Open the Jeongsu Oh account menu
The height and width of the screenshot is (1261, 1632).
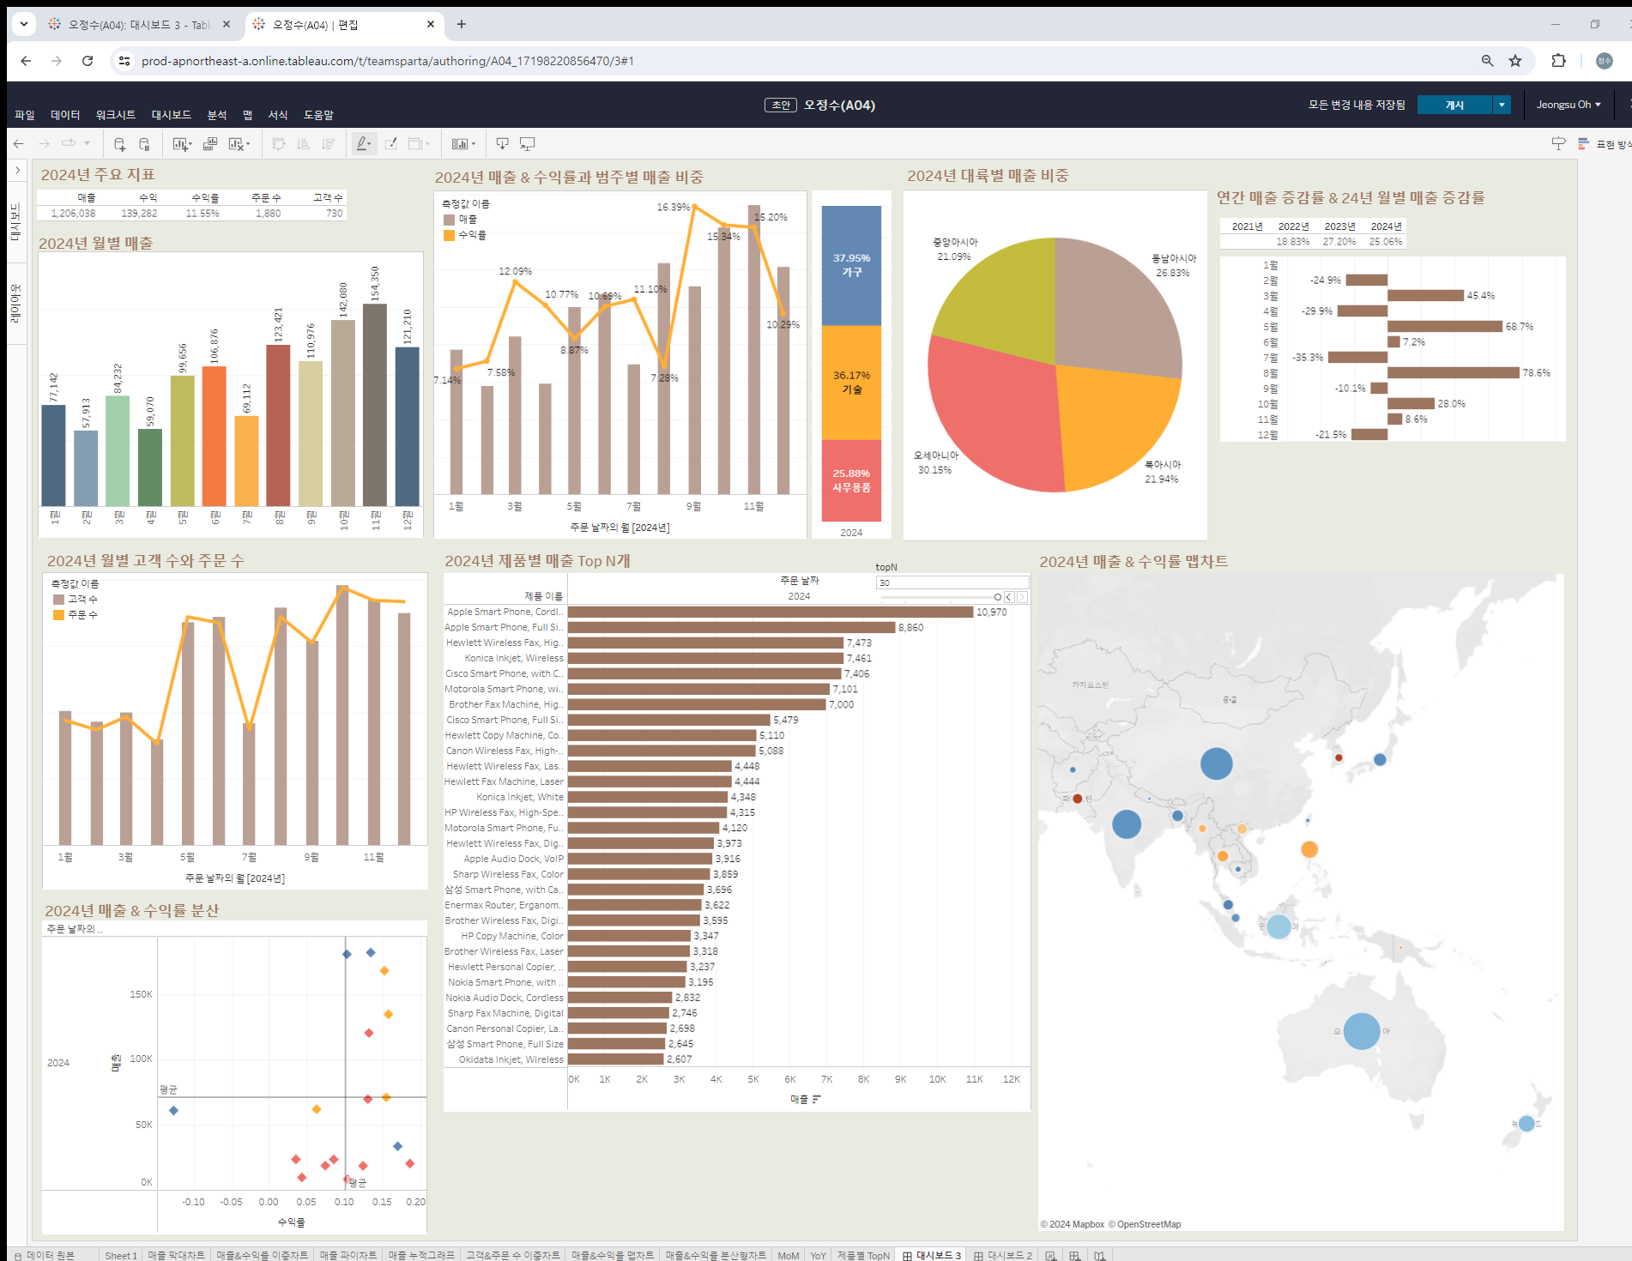[x=1569, y=105]
